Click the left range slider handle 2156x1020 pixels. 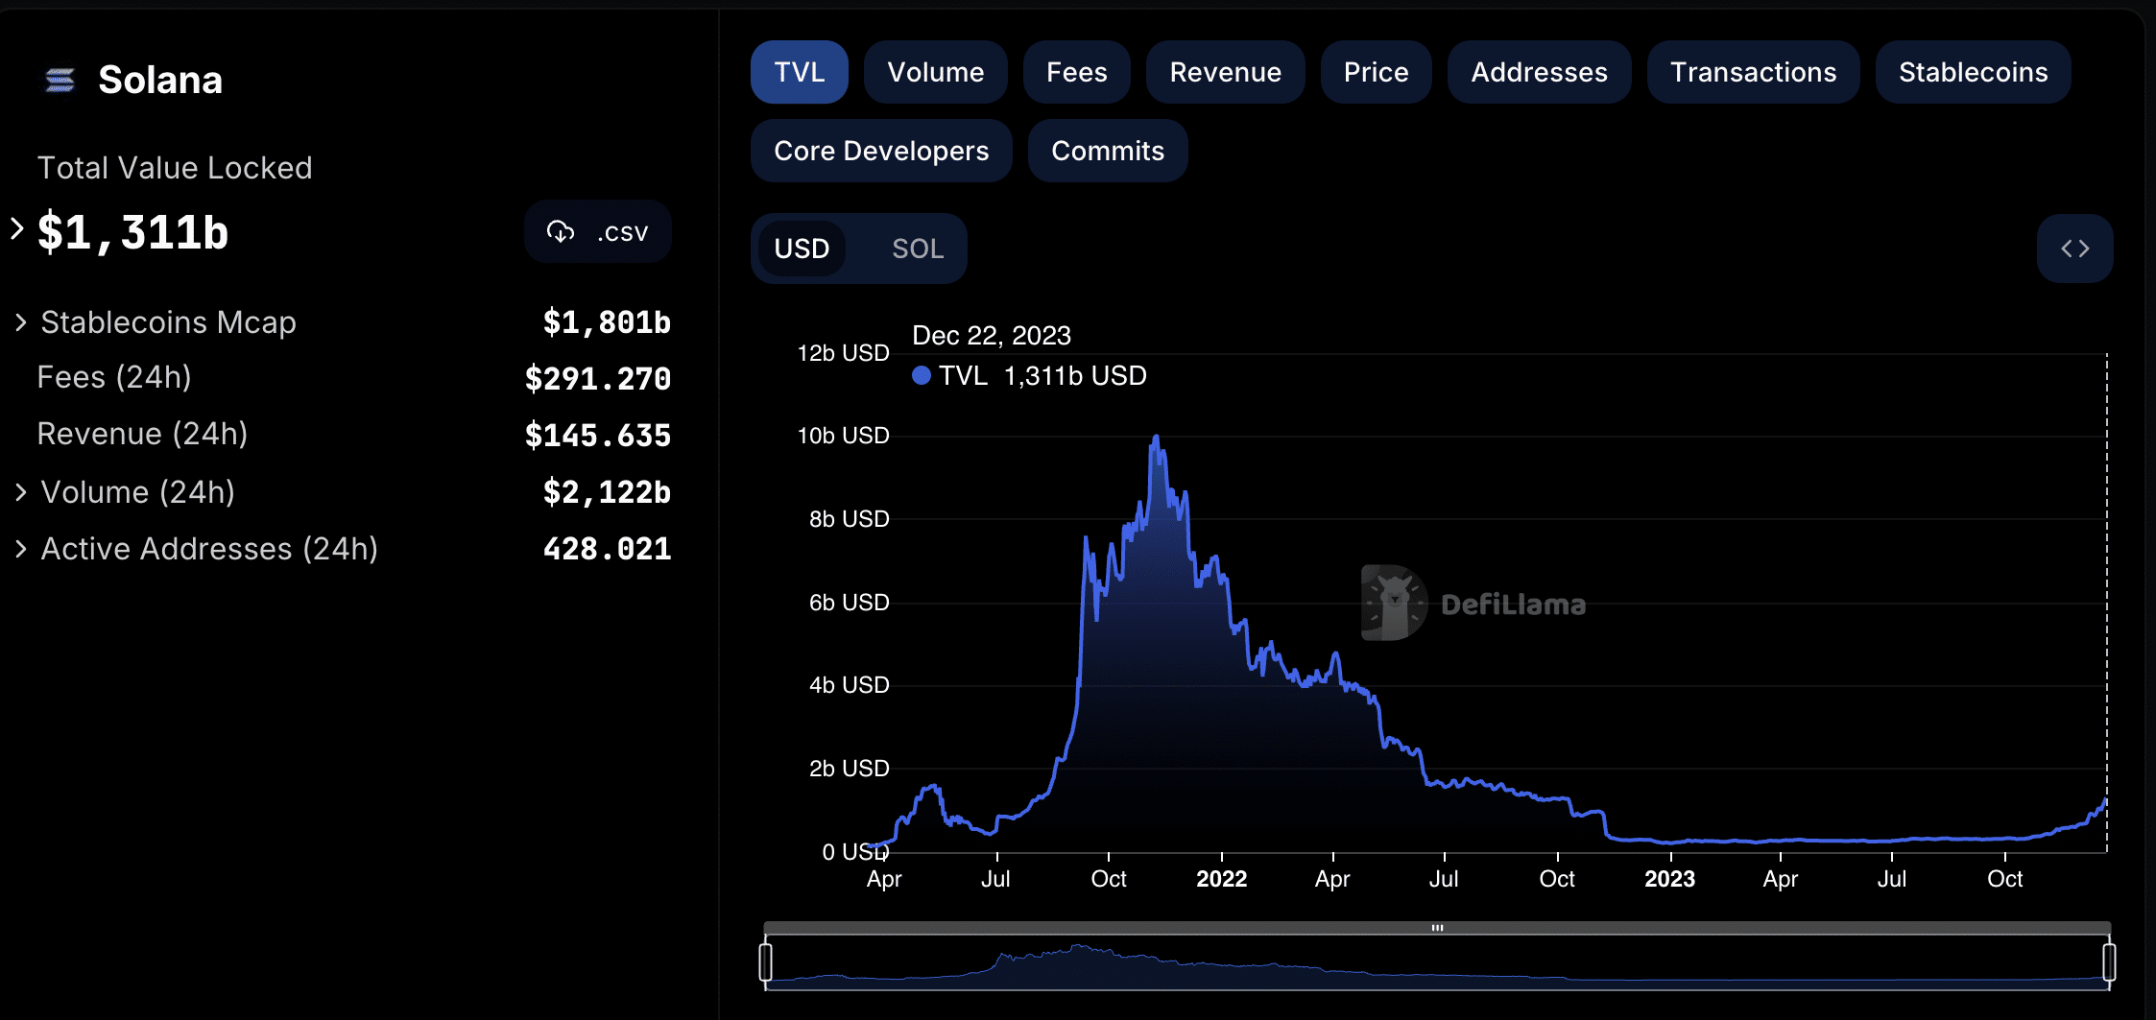tap(766, 961)
